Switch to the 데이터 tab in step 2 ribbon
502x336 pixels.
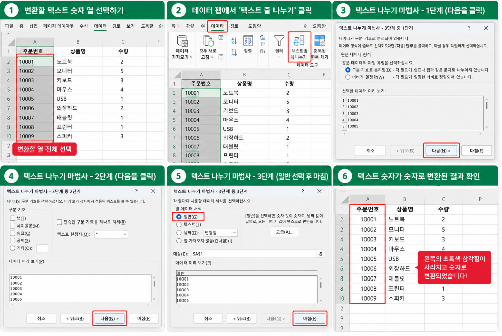[217, 26]
